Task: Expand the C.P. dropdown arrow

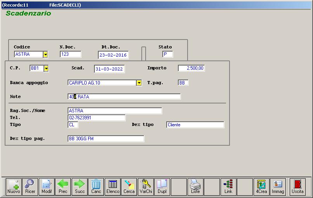Action: pos(46,68)
